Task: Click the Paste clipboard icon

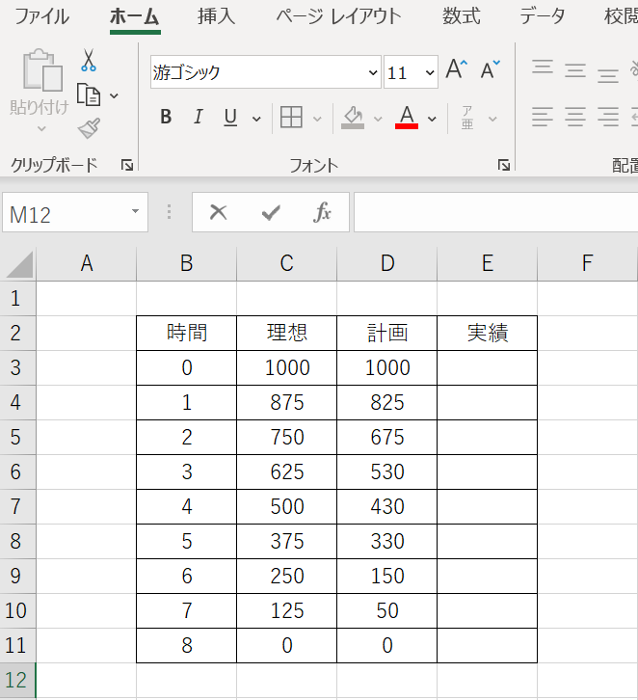Action: (x=42, y=69)
